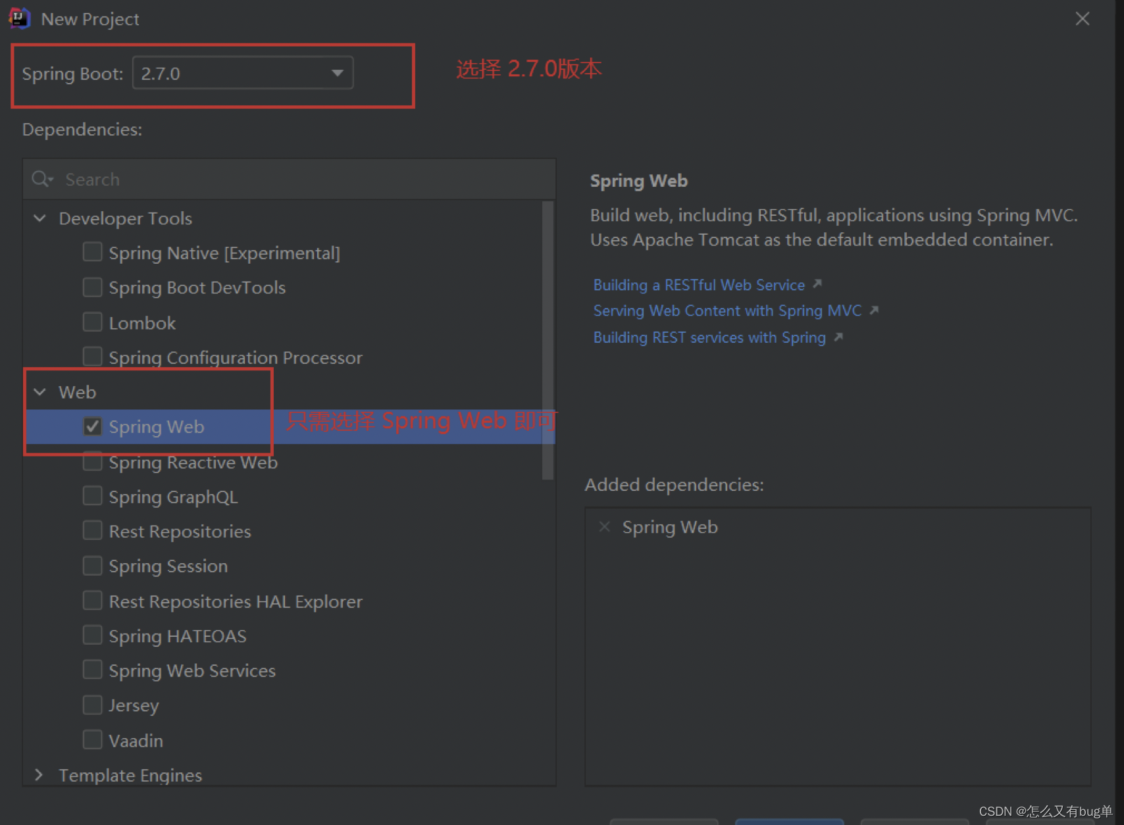Remove Spring Web from added dependencies
Image resolution: width=1124 pixels, height=825 pixels.
click(x=605, y=527)
